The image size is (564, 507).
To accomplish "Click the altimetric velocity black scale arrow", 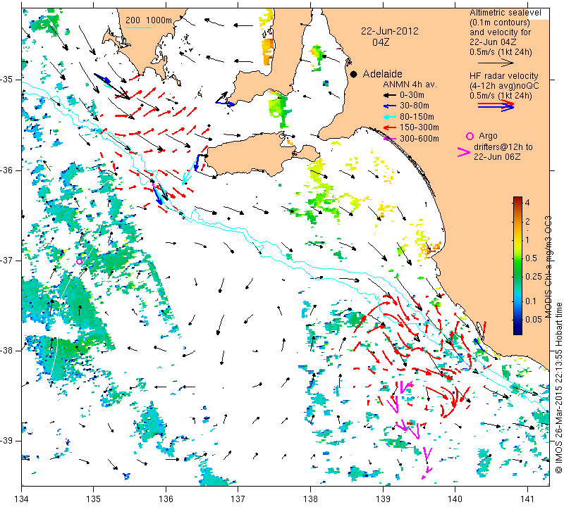I will tap(496, 63).
